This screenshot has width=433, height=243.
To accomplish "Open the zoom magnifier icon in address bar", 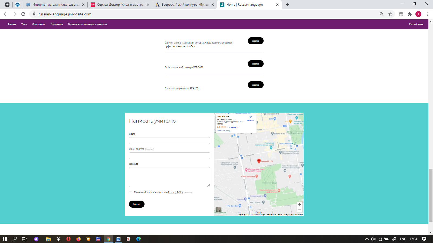I will [382, 14].
